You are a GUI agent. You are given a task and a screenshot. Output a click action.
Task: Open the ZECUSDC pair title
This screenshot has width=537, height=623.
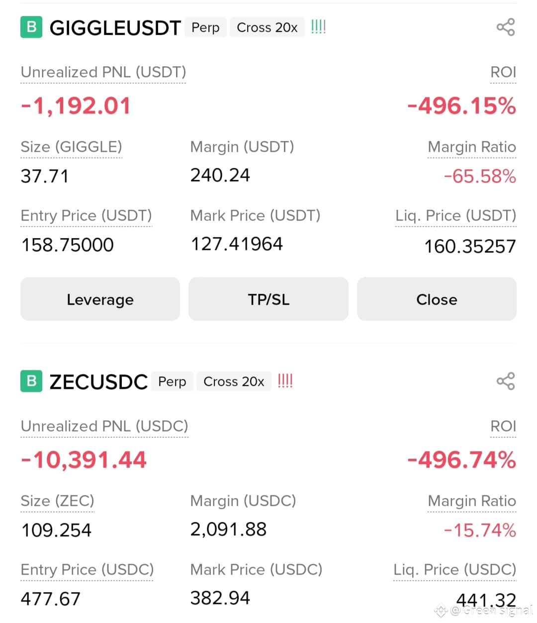click(98, 382)
